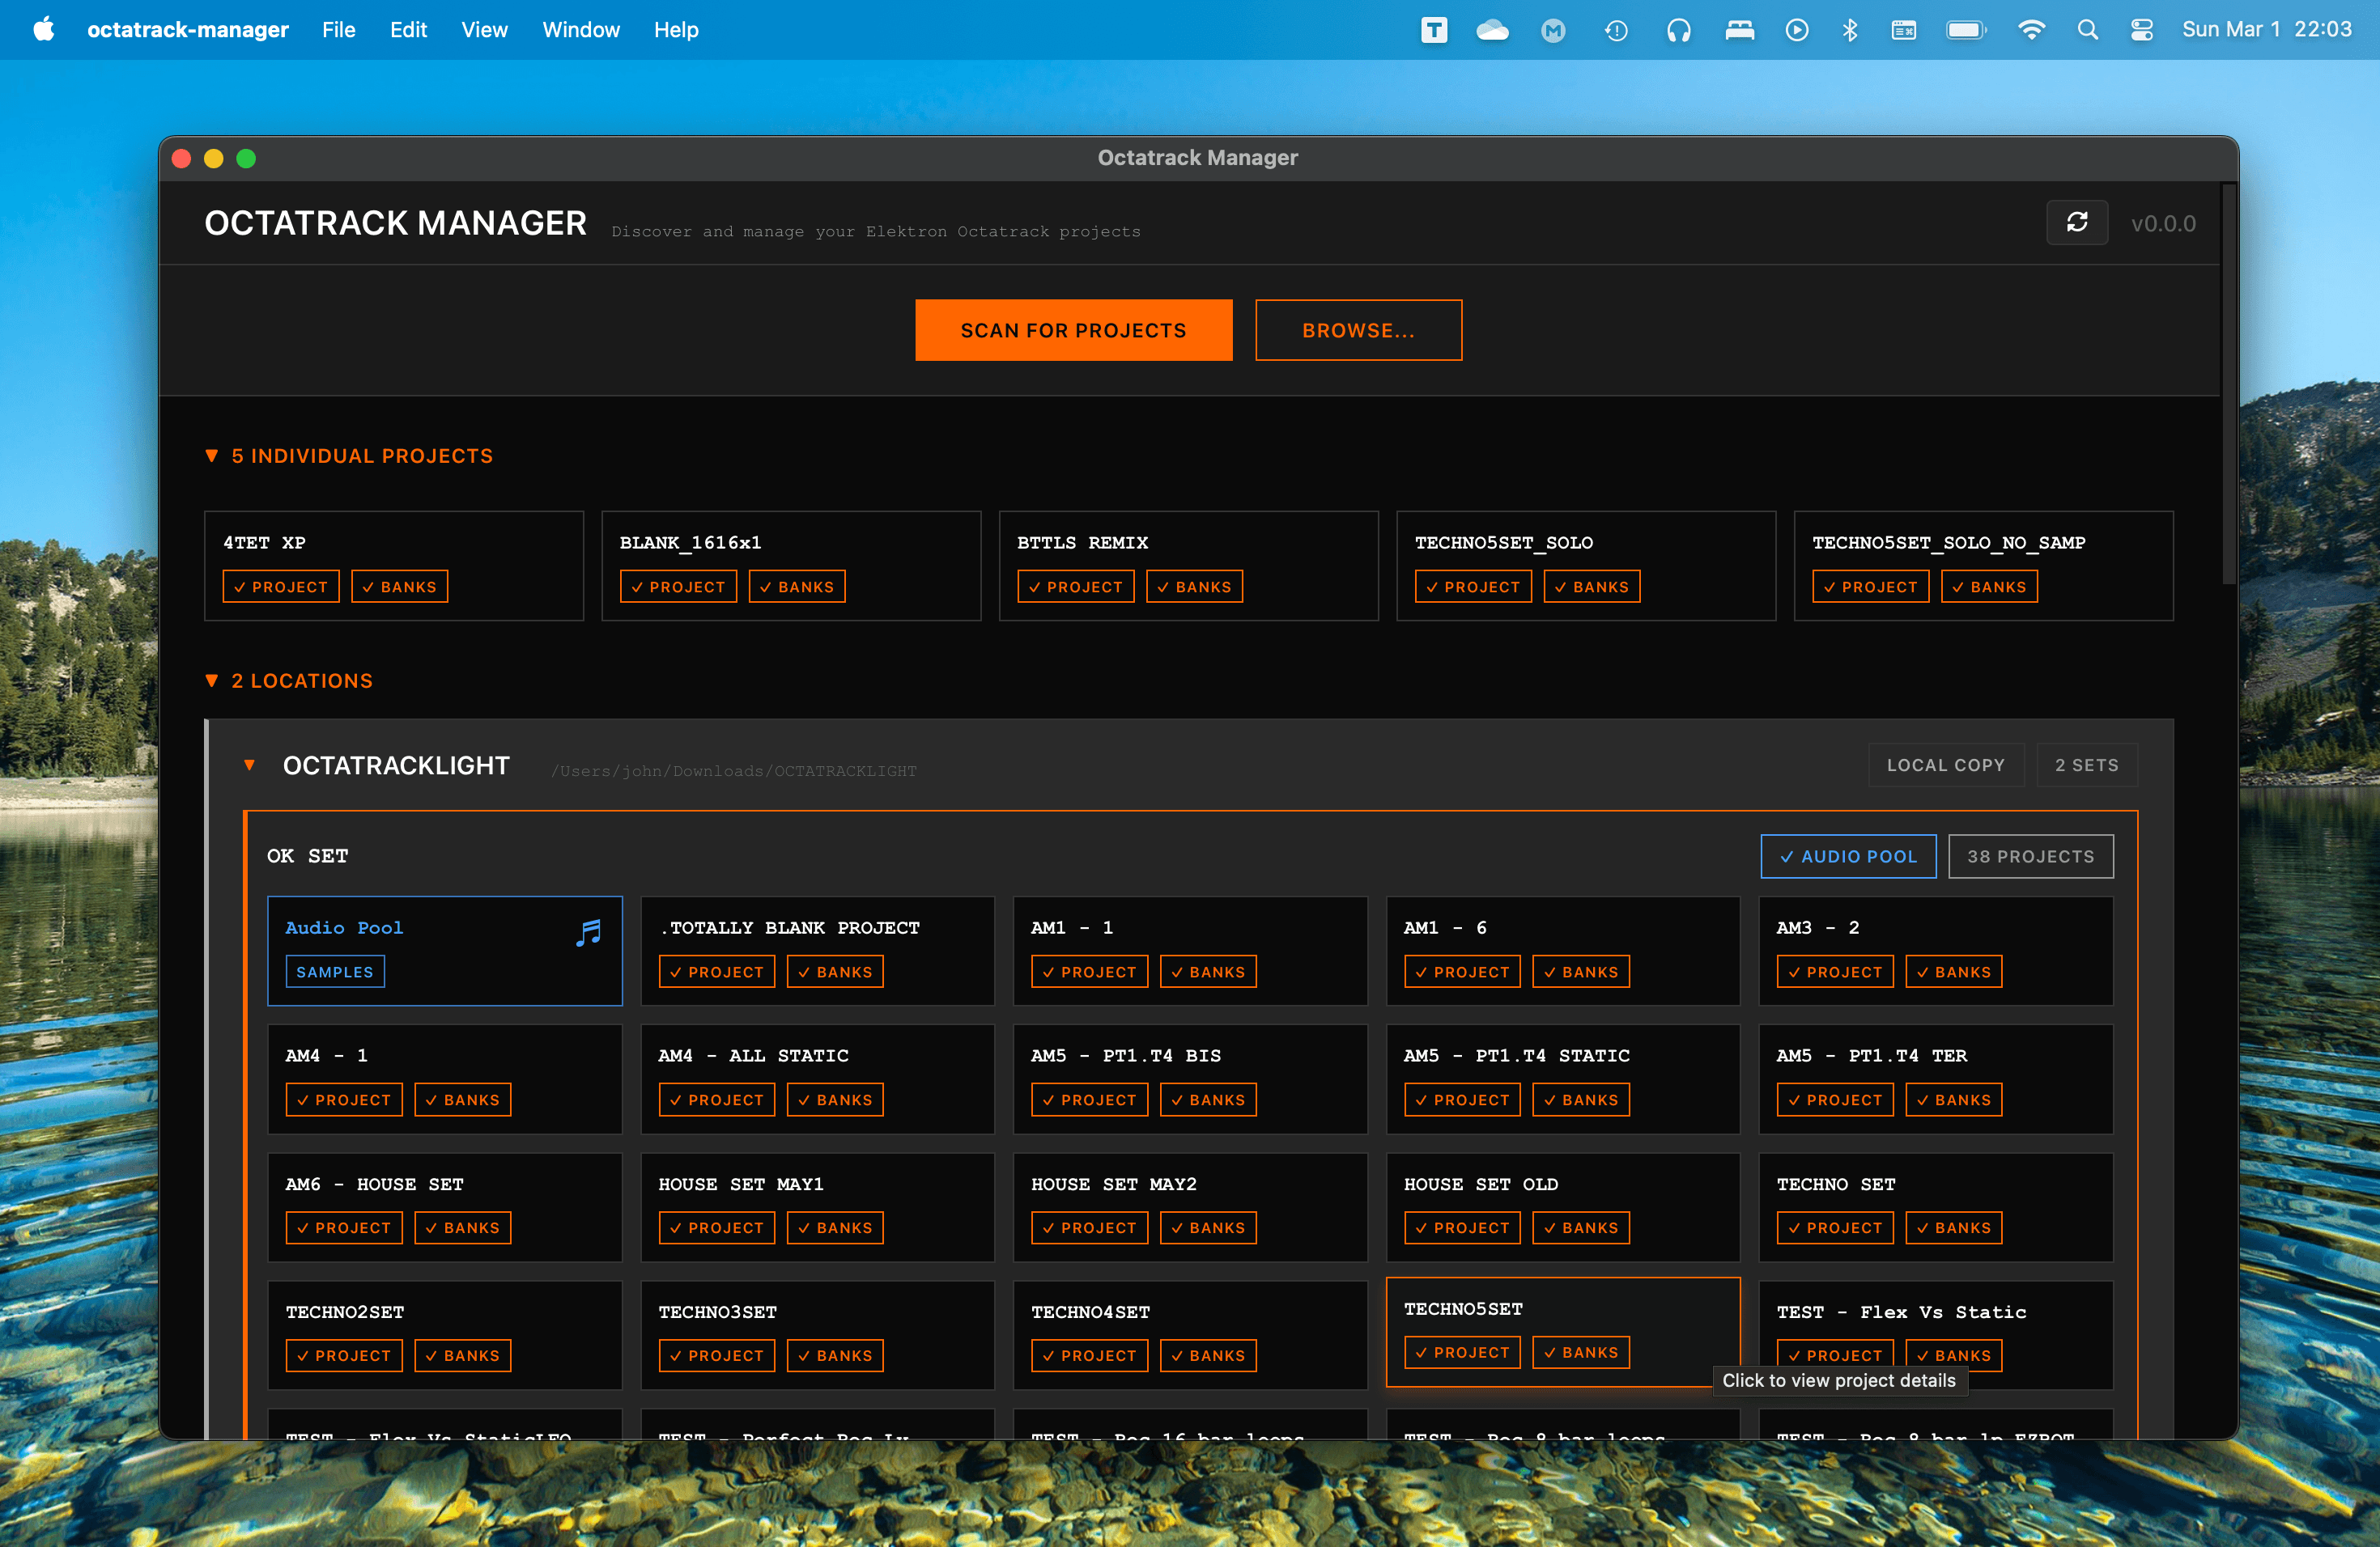Toggle PROJECT on the AM1 - 6 card

pos(1462,970)
